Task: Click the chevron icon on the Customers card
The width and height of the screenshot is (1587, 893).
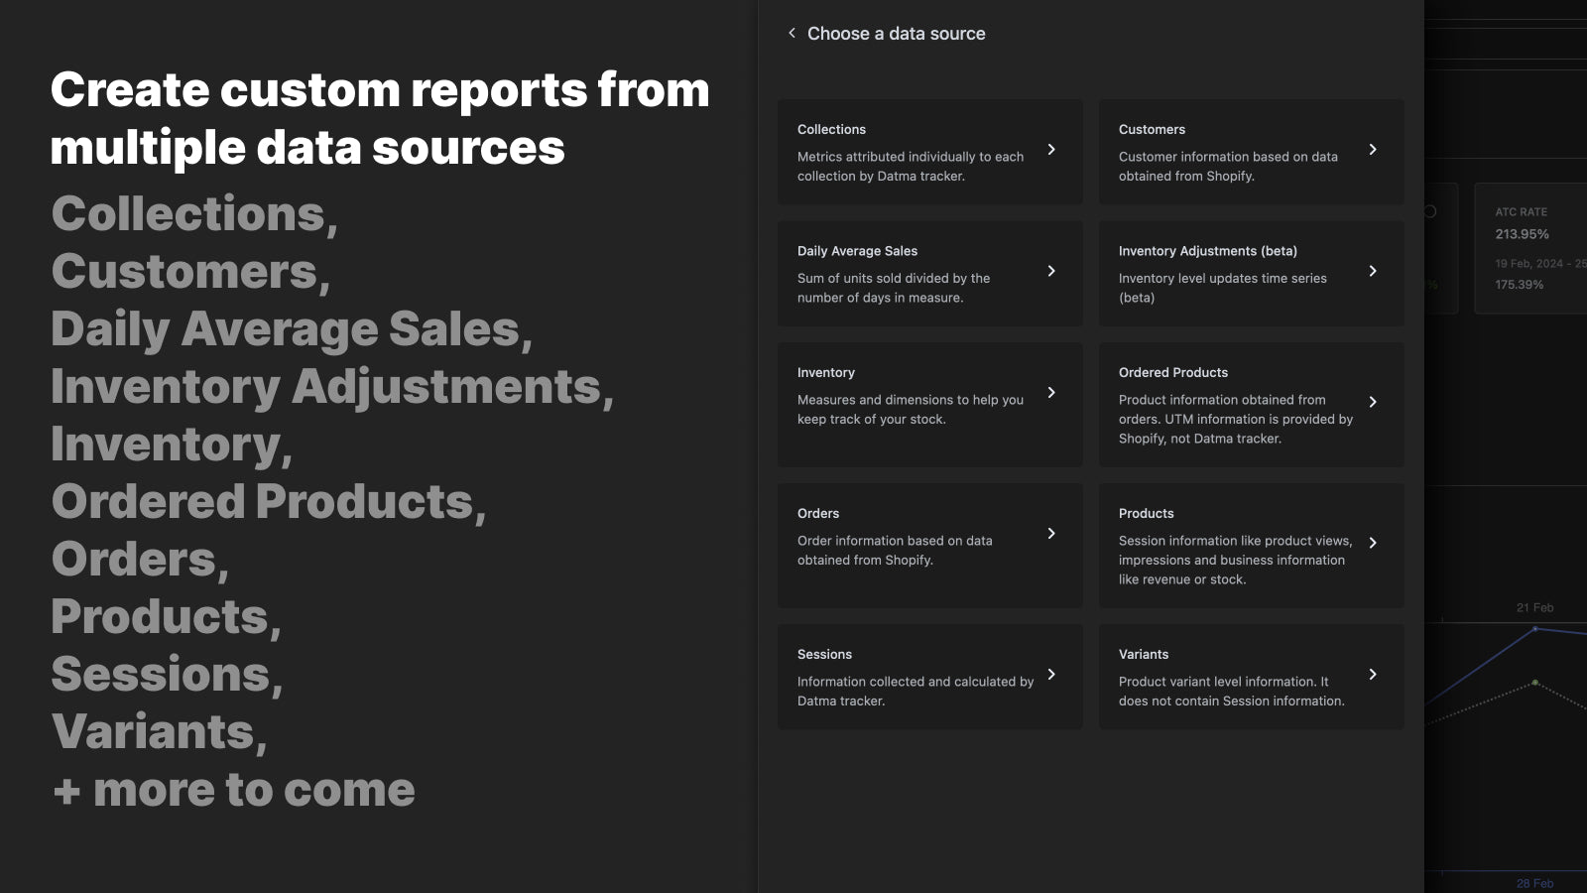Action: click(1375, 151)
